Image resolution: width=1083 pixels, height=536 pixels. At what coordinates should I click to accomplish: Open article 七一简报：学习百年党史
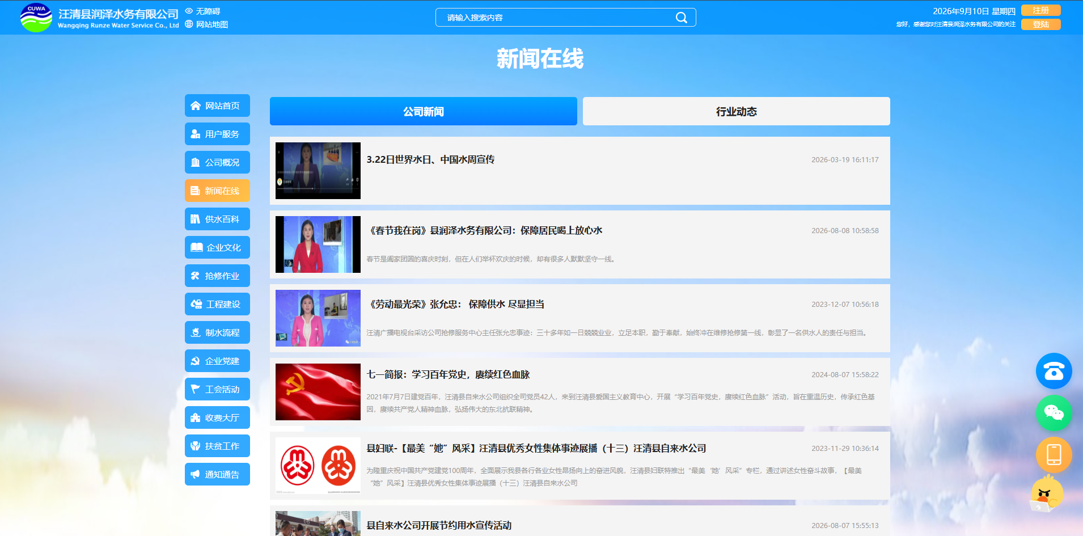pos(448,374)
